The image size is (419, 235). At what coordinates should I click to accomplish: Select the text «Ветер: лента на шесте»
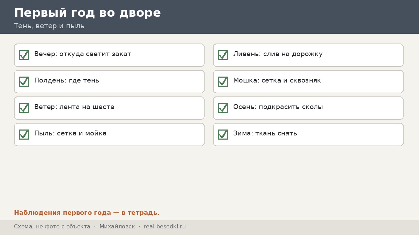[74, 107]
